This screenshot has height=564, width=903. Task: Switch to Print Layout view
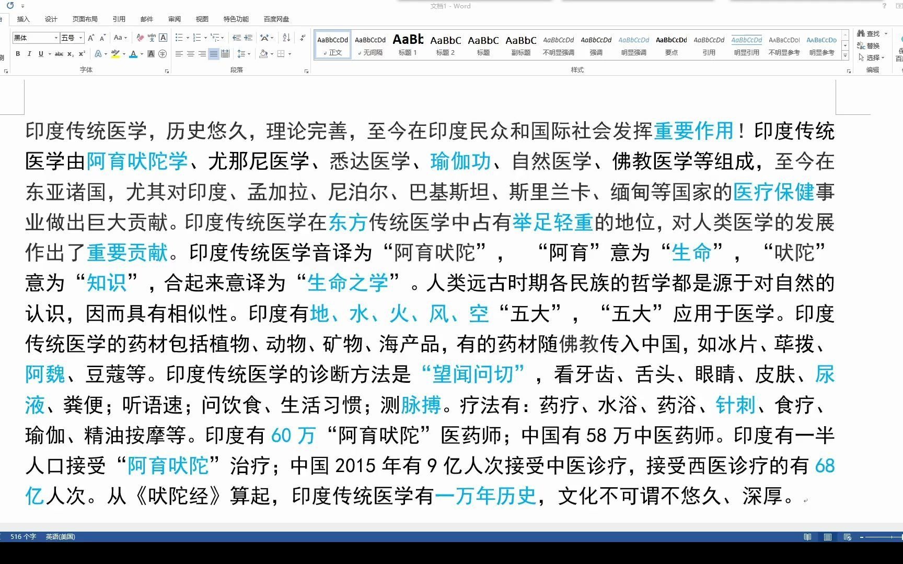click(x=828, y=537)
